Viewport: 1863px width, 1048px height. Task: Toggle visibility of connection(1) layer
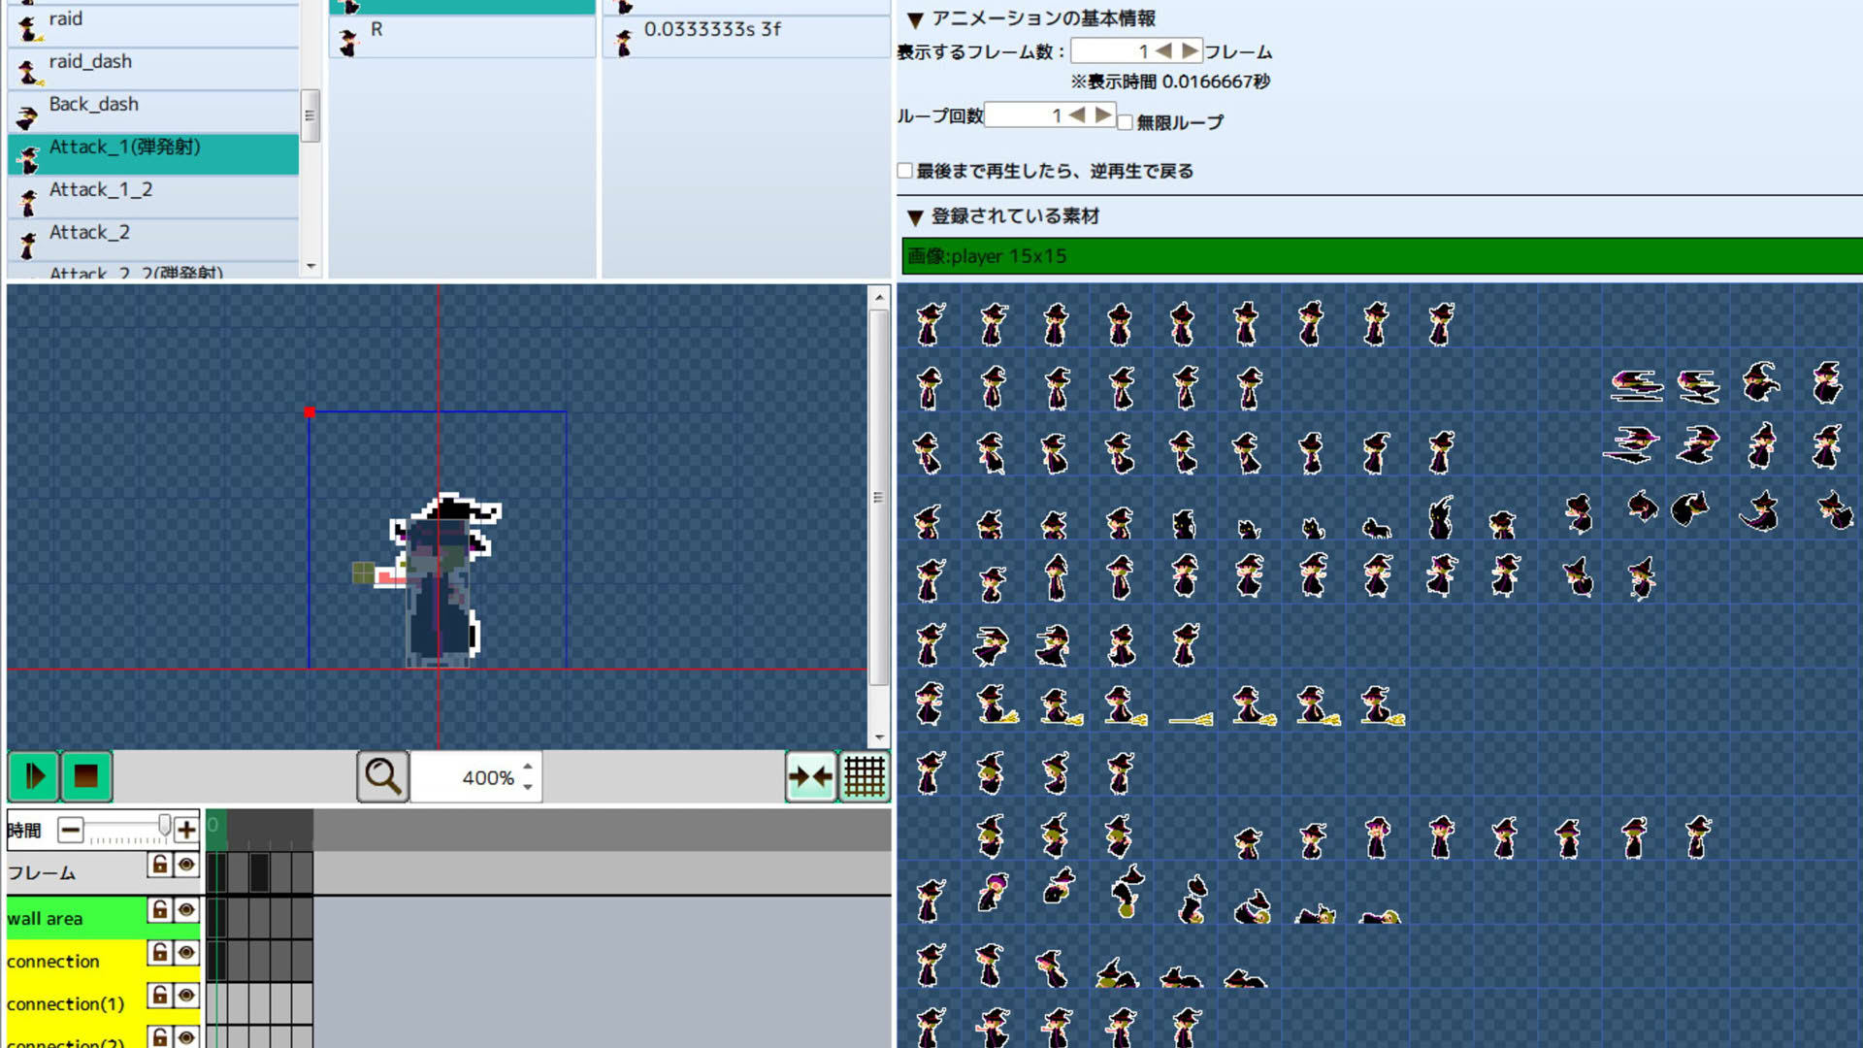click(186, 996)
